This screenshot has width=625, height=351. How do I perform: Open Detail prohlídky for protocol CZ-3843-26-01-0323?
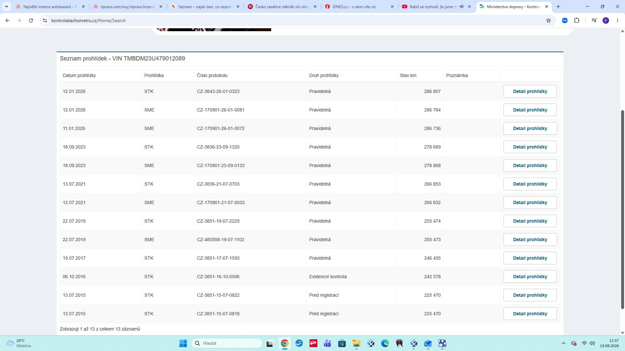tap(530, 91)
